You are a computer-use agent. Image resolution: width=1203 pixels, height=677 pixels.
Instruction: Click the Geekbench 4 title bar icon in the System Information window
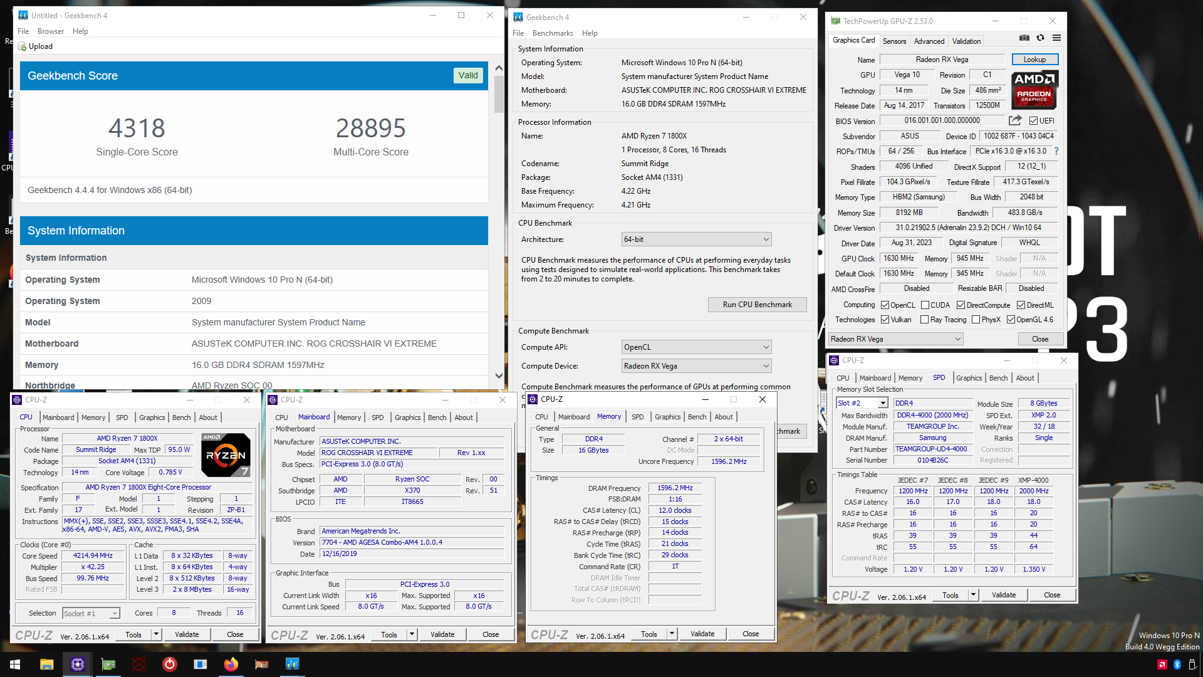click(518, 18)
